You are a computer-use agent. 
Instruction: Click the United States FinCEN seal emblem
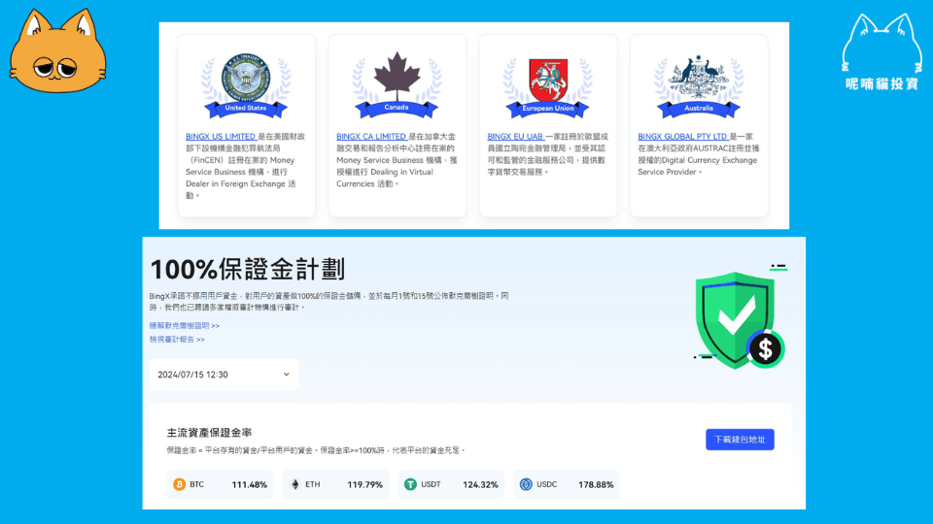coord(246,78)
